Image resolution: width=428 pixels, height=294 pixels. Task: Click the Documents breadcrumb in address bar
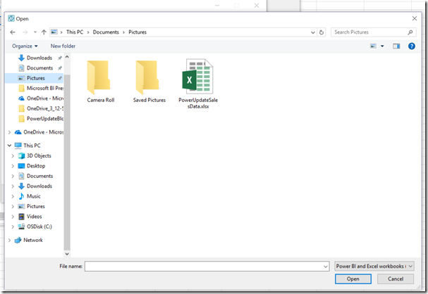[x=106, y=32]
